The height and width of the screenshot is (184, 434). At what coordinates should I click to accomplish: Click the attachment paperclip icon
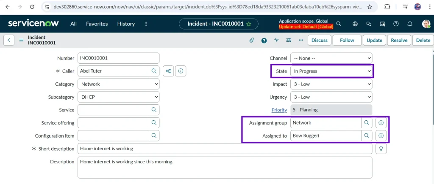(x=251, y=41)
